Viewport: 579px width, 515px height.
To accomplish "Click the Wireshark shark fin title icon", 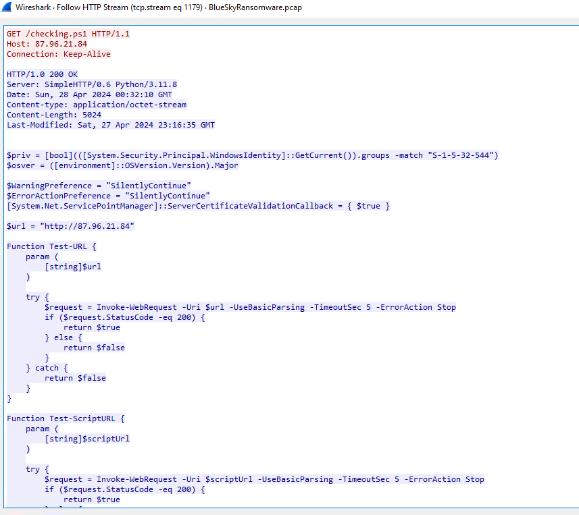I will click(x=7, y=7).
